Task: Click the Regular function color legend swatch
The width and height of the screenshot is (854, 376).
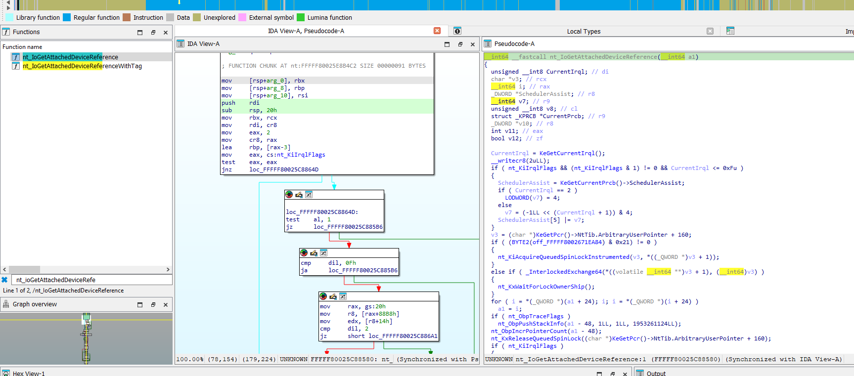Action: [67, 17]
